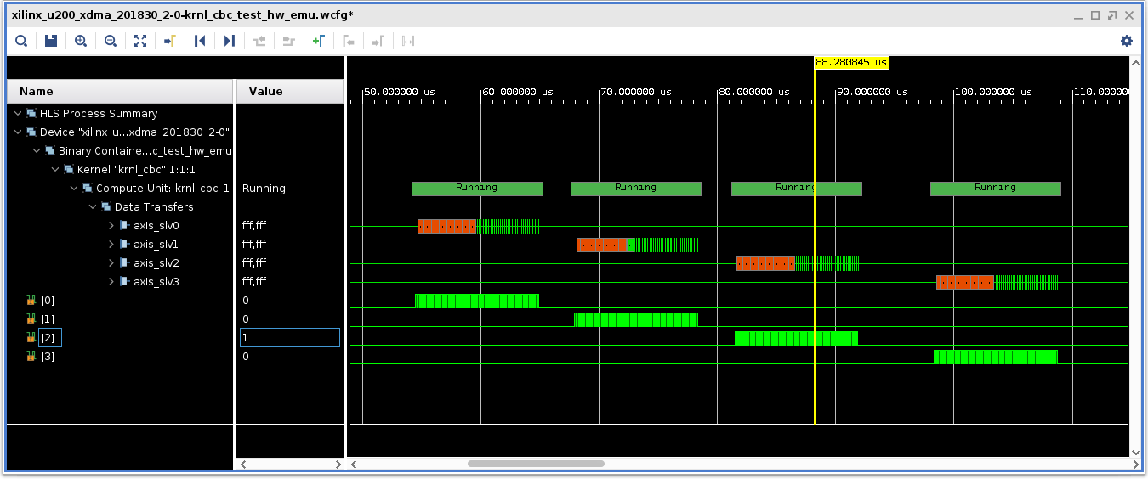Viewport: 1148px width, 479px height.
Task: Click the waveform horizontal scrollbar thumb
Action: pyautogui.click(x=536, y=464)
